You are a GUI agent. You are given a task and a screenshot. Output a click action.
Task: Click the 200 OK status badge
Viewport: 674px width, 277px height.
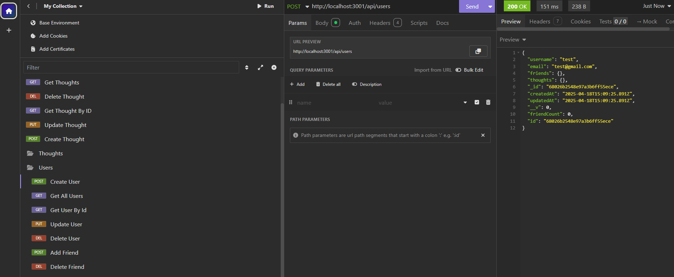(517, 6)
